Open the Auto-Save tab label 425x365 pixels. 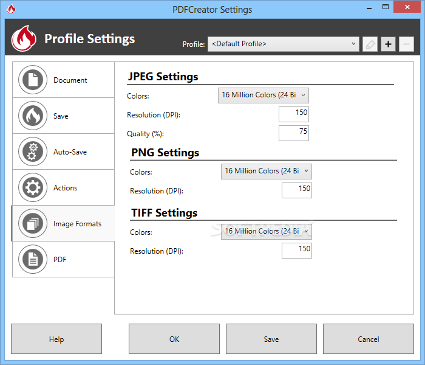pos(70,152)
